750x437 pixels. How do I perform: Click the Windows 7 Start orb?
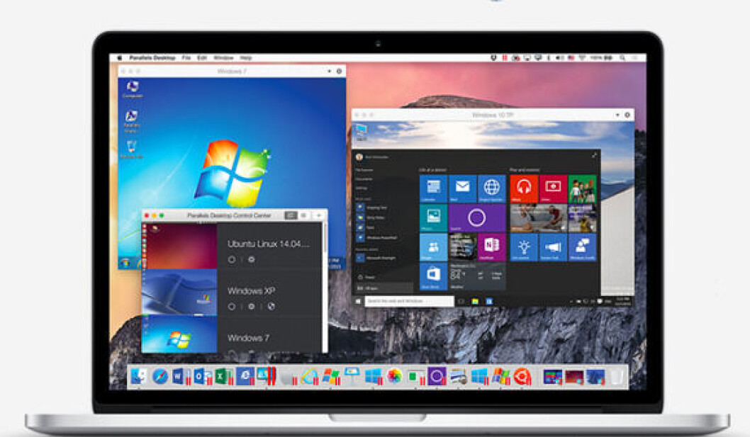[x=125, y=263]
